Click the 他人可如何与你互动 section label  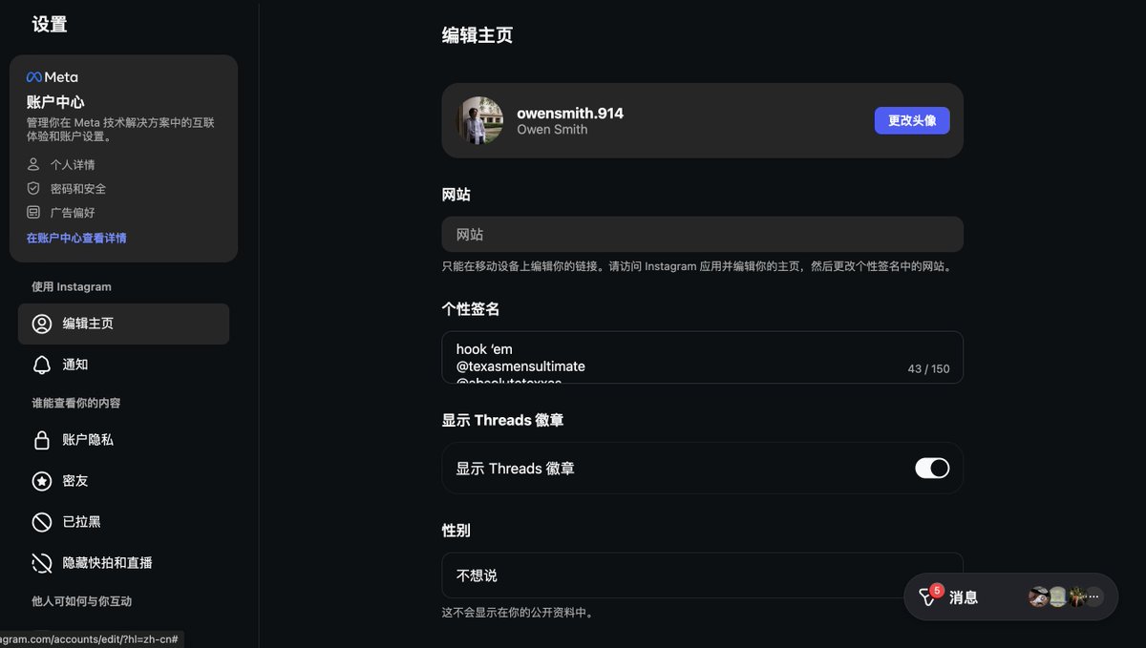pyautogui.click(x=82, y=601)
